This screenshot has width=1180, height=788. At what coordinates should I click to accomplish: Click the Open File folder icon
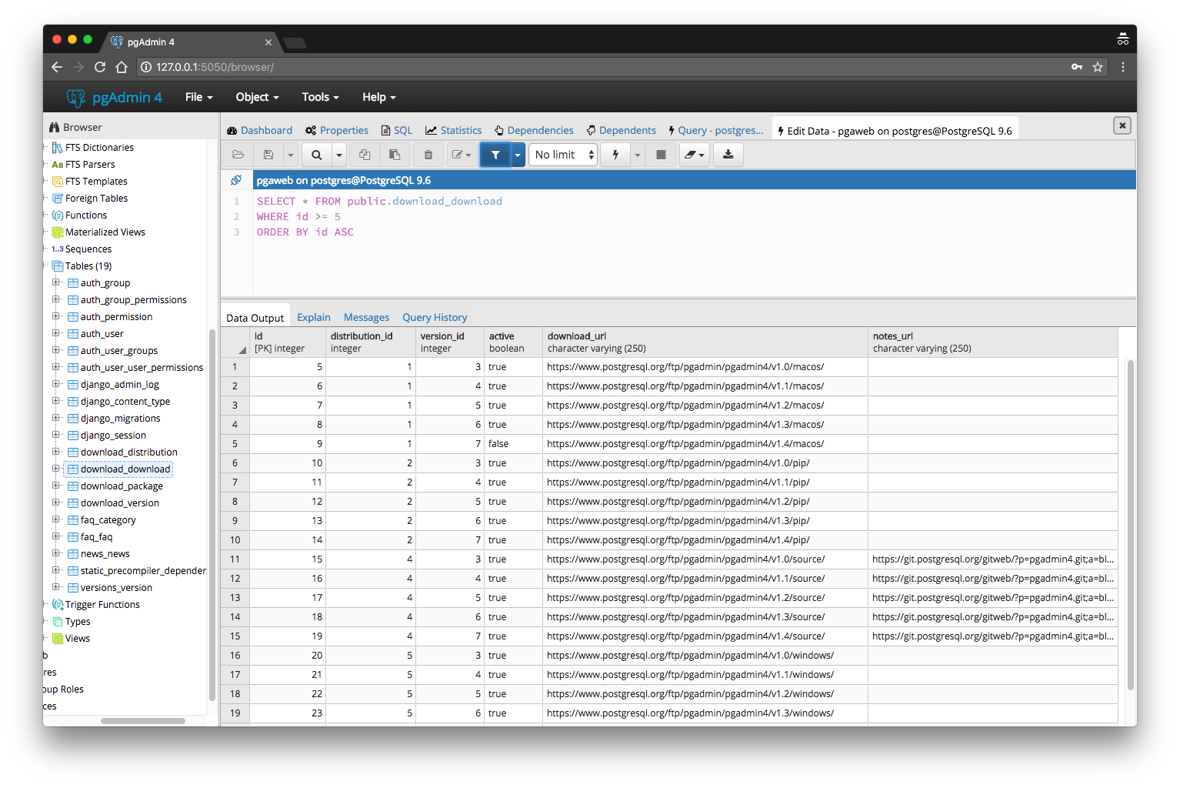238,155
